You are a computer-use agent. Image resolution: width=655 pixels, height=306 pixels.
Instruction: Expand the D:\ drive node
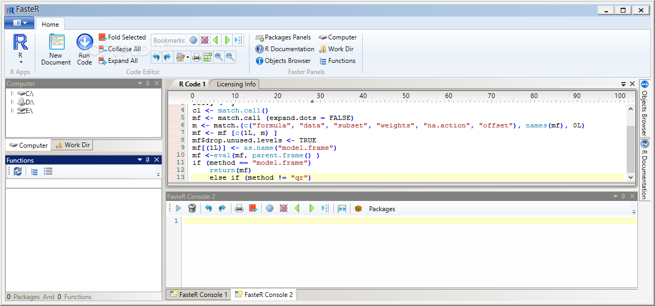coord(12,102)
